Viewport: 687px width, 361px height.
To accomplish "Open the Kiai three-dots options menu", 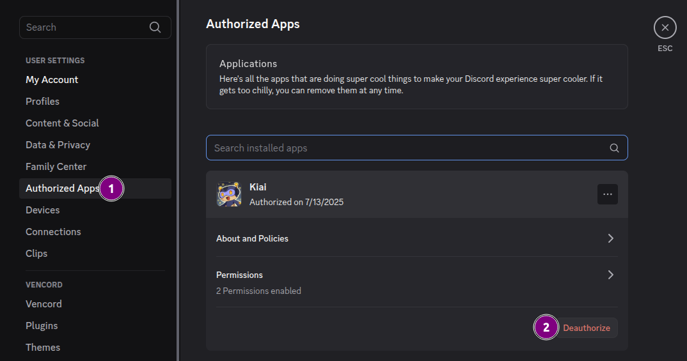I will coord(607,194).
